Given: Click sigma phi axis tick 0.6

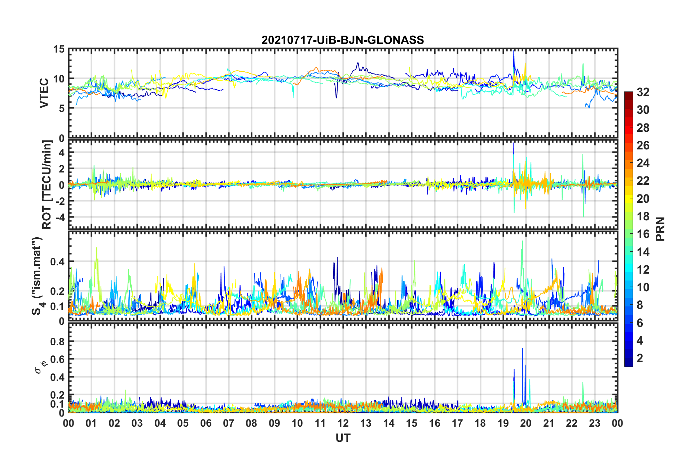Looking at the screenshot, I should click(57, 359).
